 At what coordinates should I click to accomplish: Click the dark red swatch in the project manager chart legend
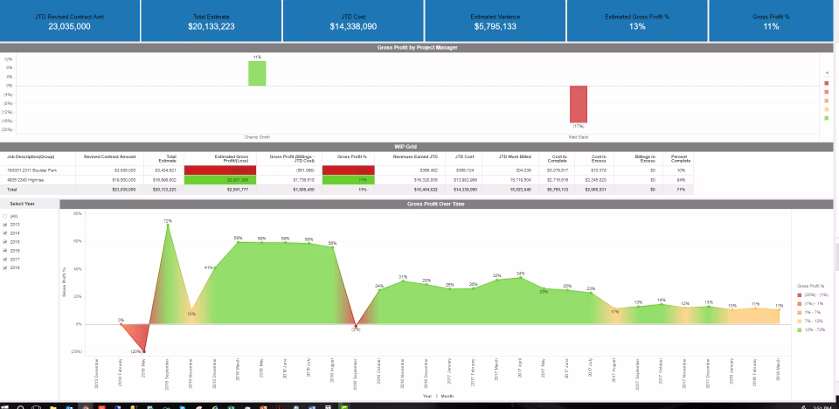pyautogui.click(x=827, y=83)
